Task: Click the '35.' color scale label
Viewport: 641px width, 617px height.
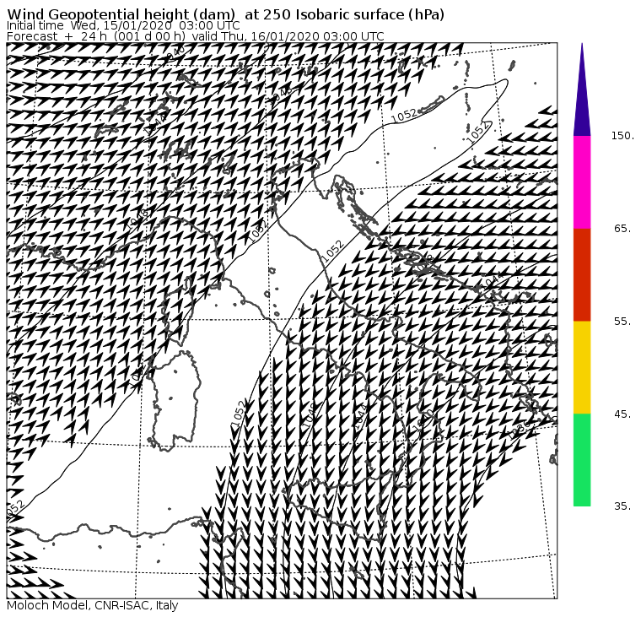Action: (622, 506)
